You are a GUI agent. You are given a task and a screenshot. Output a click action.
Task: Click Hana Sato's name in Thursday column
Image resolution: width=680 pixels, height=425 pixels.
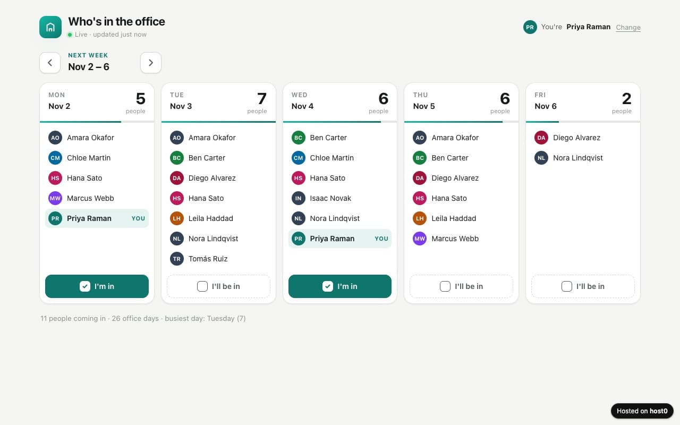tap(449, 198)
